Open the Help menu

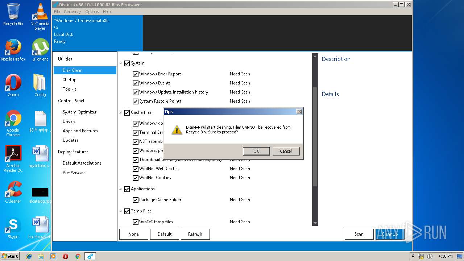(x=107, y=12)
